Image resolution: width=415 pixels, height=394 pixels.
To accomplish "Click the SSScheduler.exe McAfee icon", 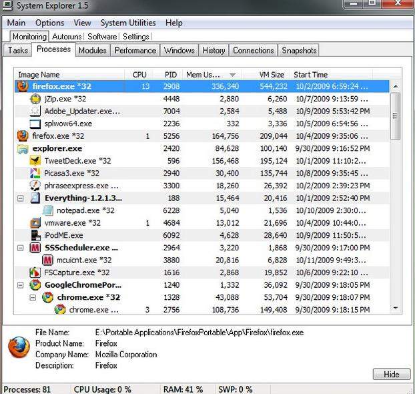I will pos(35,248).
